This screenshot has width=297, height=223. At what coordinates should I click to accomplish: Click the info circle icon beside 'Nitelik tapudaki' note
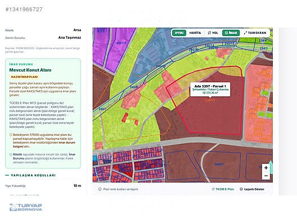tap(11, 154)
